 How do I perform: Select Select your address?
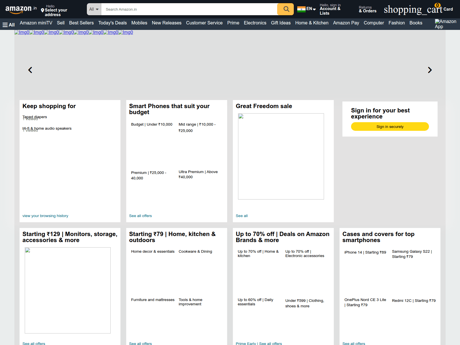[56, 12]
